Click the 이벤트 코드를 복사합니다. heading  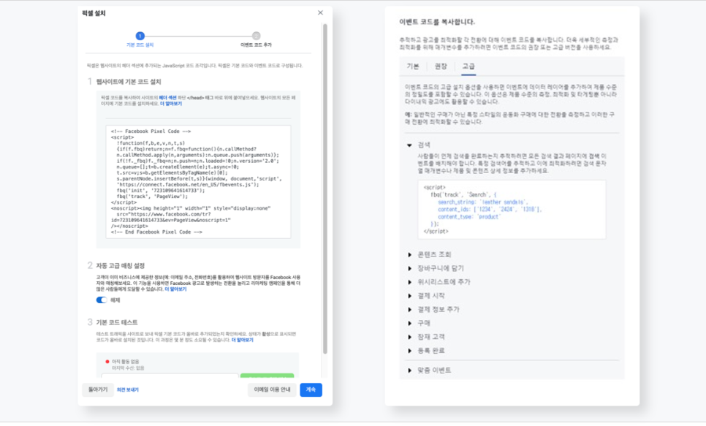point(437,22)
